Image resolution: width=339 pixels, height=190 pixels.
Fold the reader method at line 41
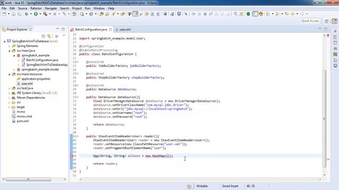(x=78, y=136)
